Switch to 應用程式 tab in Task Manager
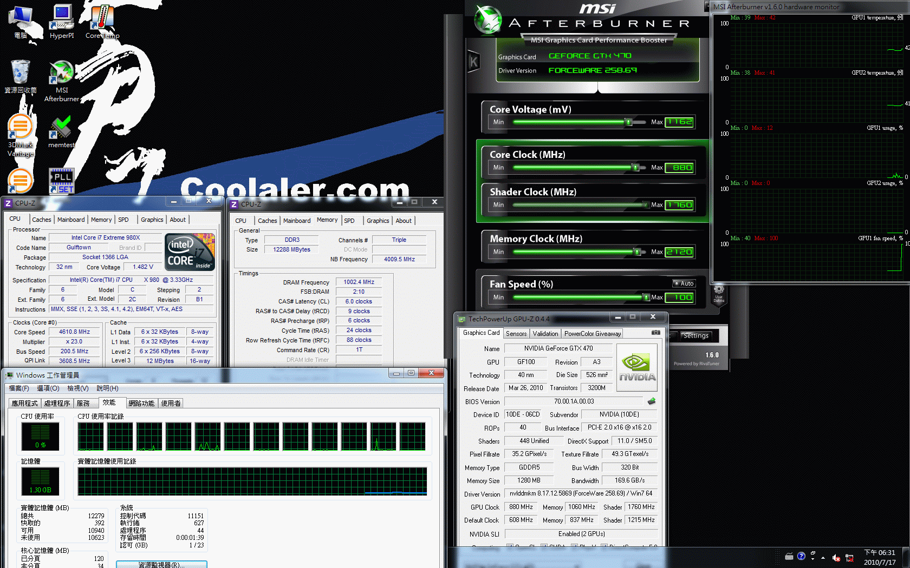The width and height of the screenshot is (910, 568). (x=25, y=404)
